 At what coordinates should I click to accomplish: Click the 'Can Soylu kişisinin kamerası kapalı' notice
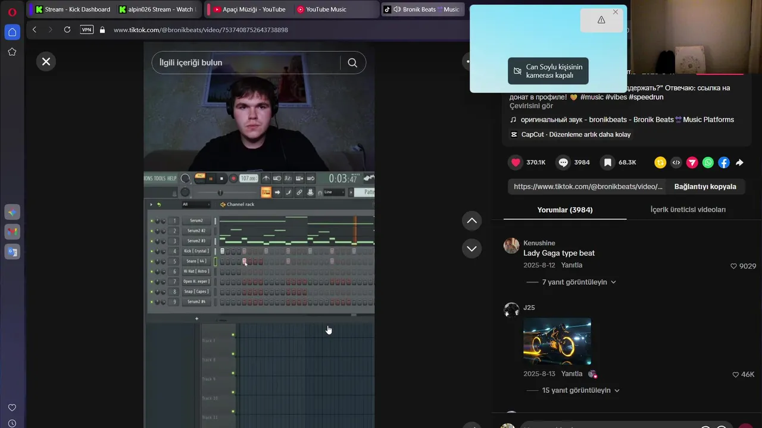[548, 71]
